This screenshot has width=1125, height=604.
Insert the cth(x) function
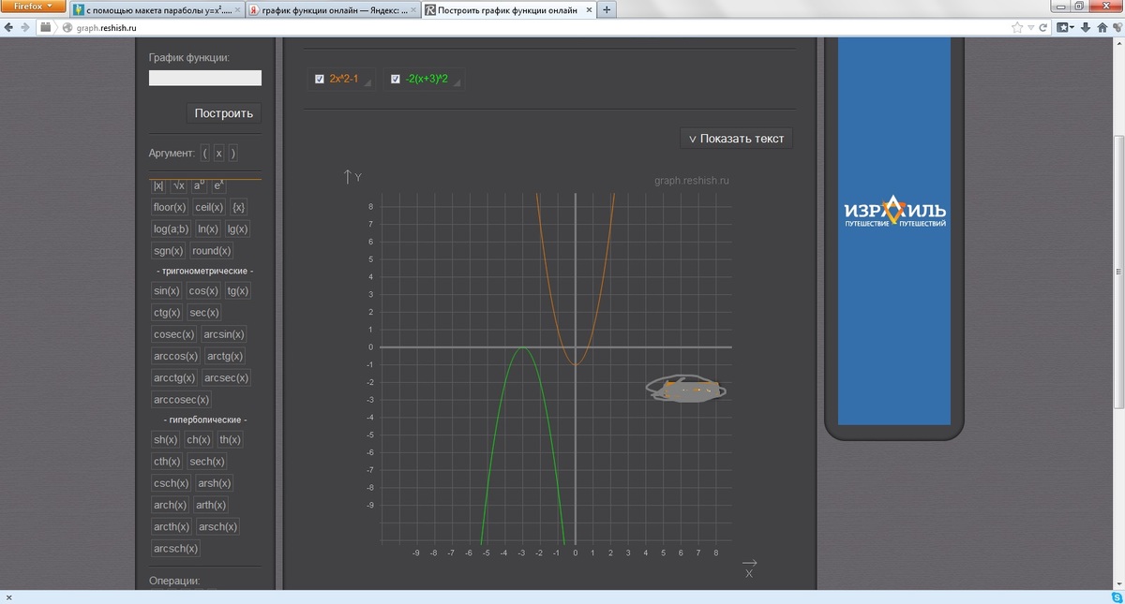point(167,462)
